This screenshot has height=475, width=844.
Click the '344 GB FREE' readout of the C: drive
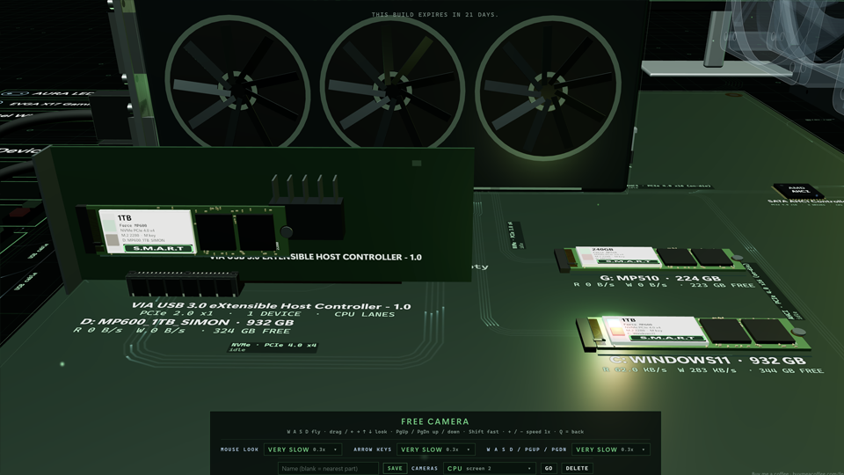point(790,370)
